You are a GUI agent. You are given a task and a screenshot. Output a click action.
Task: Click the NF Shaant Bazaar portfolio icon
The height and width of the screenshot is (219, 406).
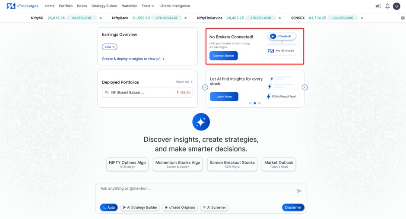[x=107, y=92]
